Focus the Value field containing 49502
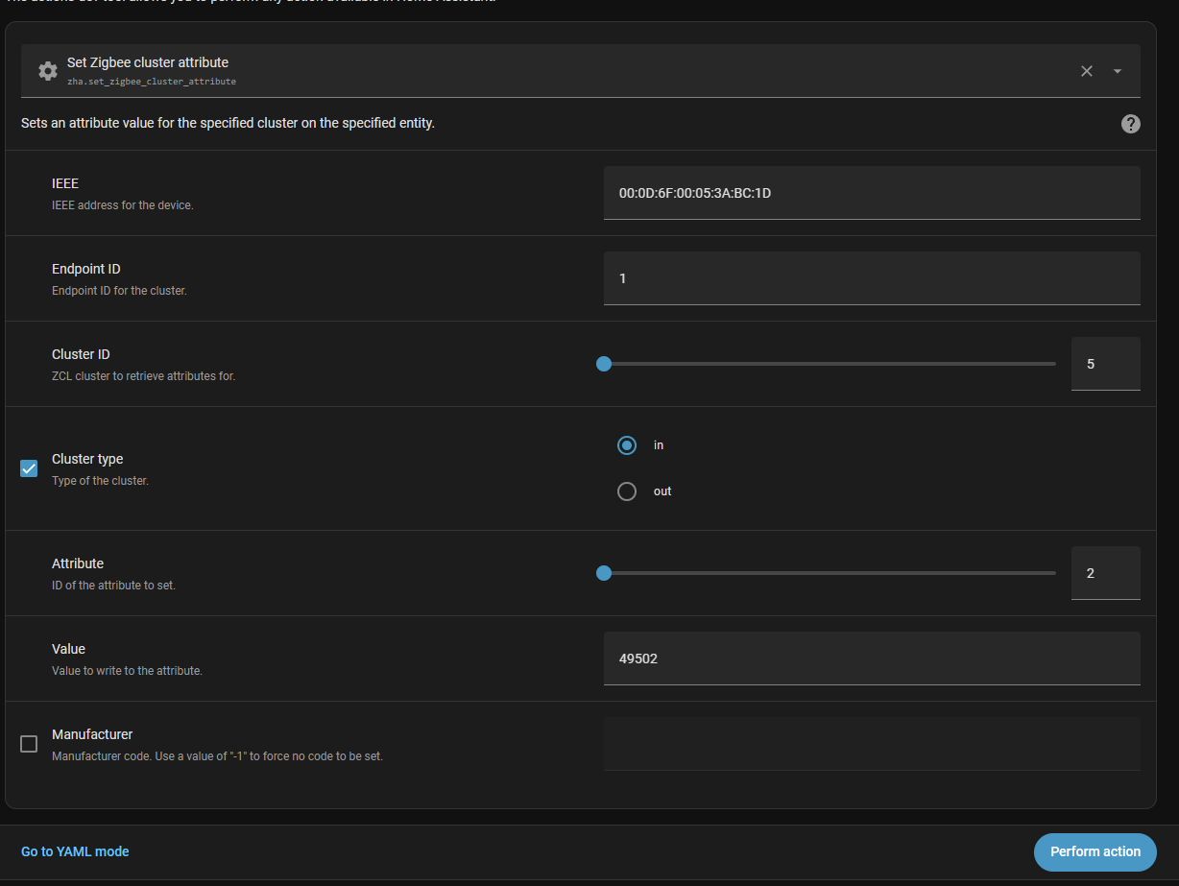1179x886 pixels. pos(871,659)
